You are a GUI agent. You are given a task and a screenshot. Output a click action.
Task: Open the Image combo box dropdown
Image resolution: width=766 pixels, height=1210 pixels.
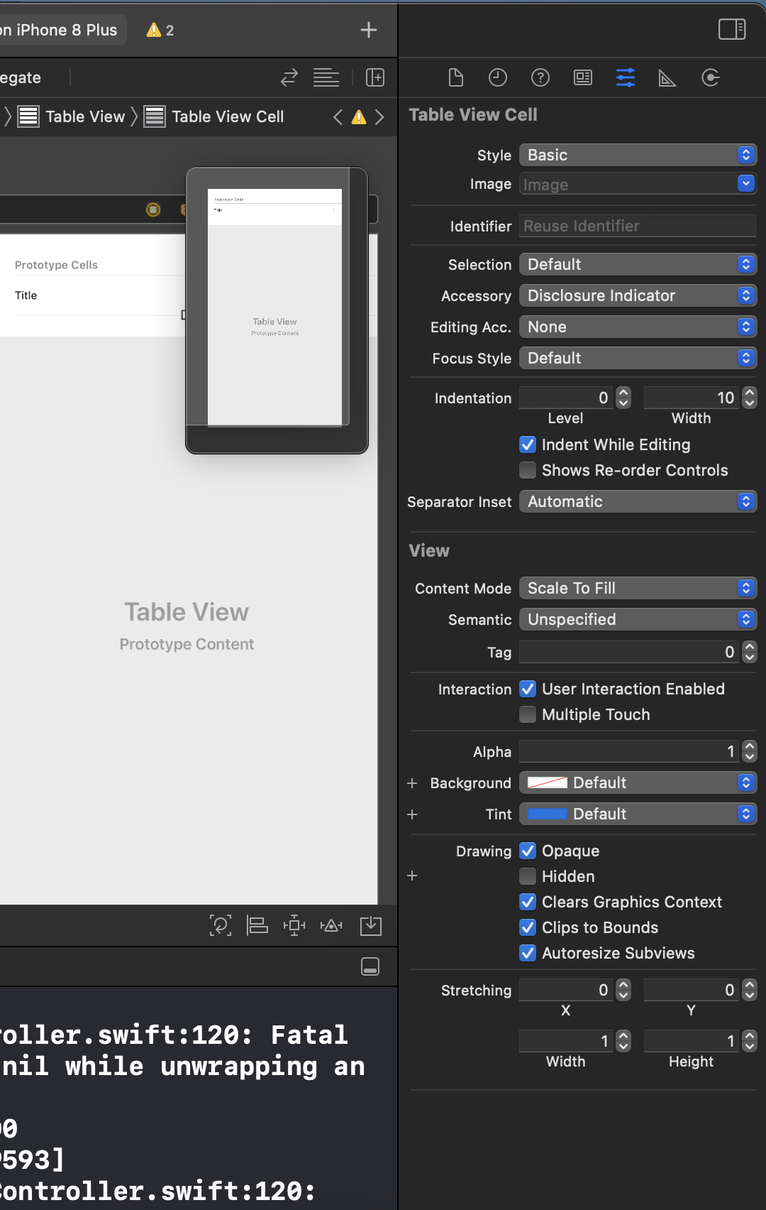(746, 183)
